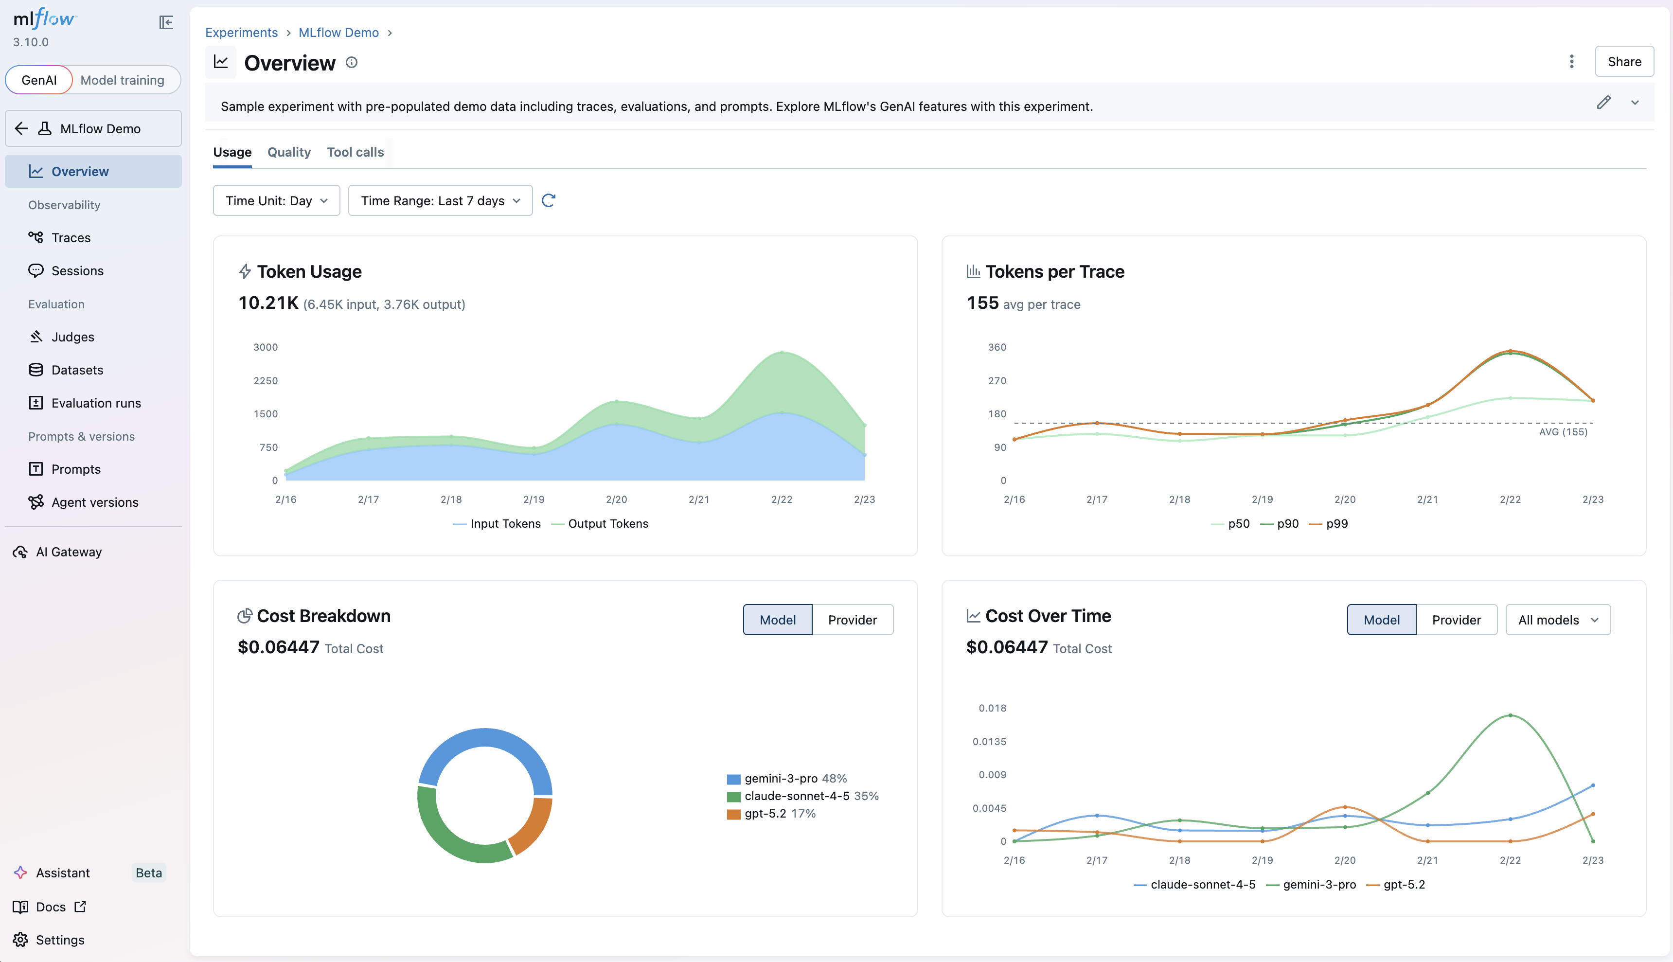Expand the All models dropdown

[x=1557, y=620]
